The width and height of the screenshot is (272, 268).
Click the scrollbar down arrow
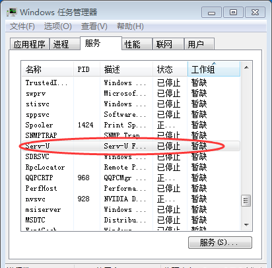pos(246,224)
